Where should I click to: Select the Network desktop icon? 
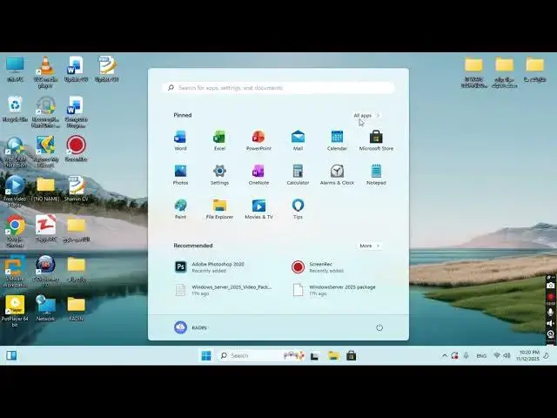(x=45, y=308)
